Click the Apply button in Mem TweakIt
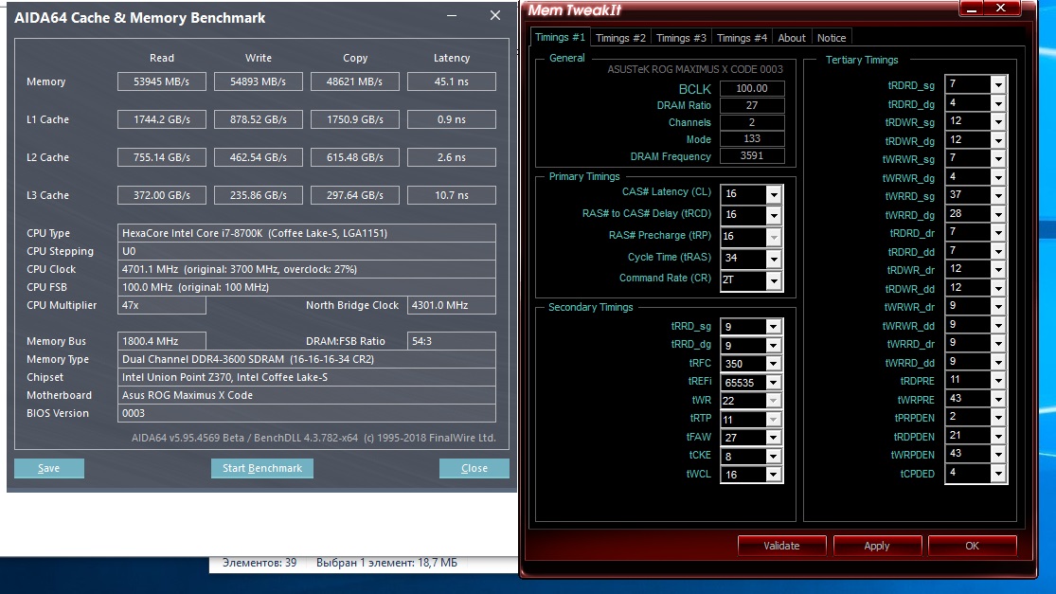 pyautogui.click(x=877, y=546)
